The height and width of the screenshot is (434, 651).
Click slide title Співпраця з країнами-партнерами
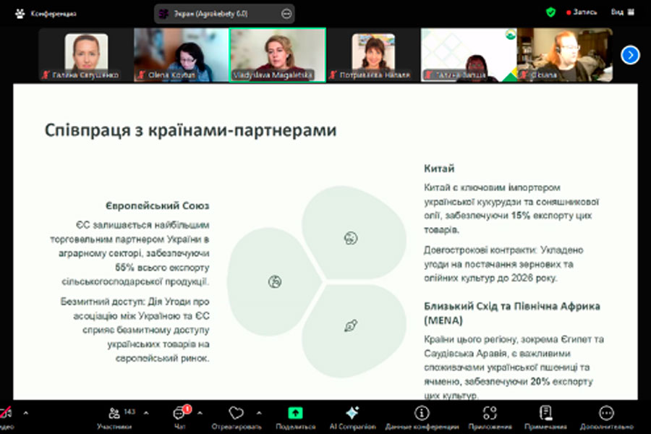click(190, 130)
